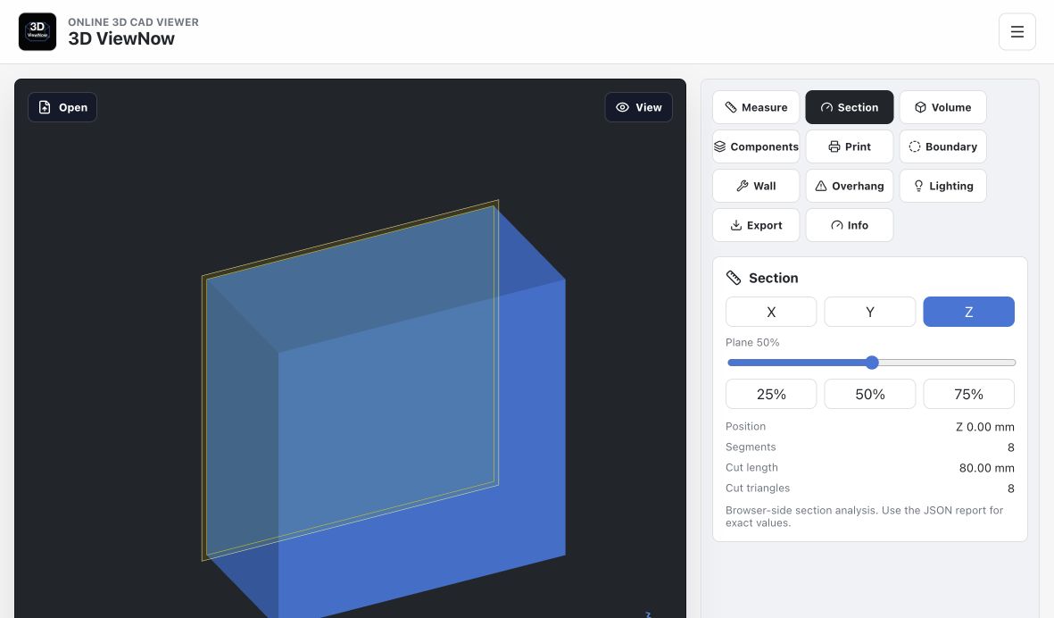
Task: Open the Info panel
Action: (x=850, y=225)
